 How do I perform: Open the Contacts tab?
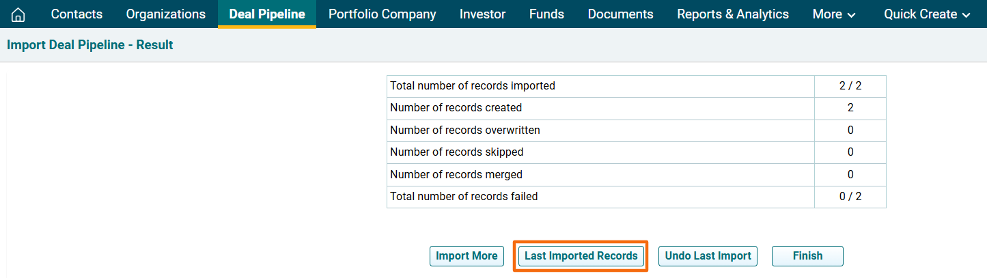pos(77,14)
